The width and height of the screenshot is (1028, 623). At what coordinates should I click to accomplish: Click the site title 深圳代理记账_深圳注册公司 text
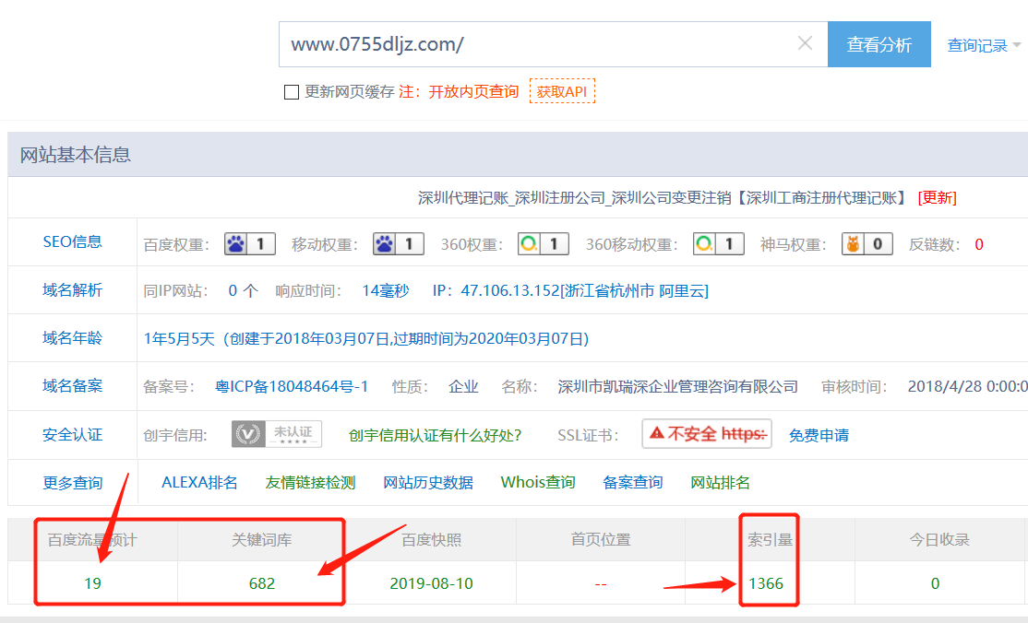point(663,198)
